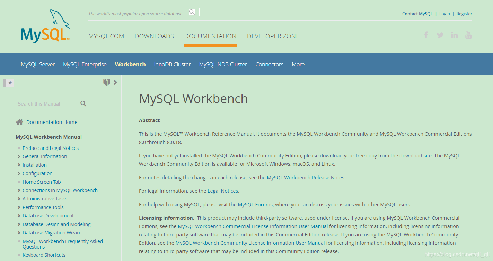493x261 pixels.
Task: Select the DOCUMENTATION top tab
Action: (210, 36)
